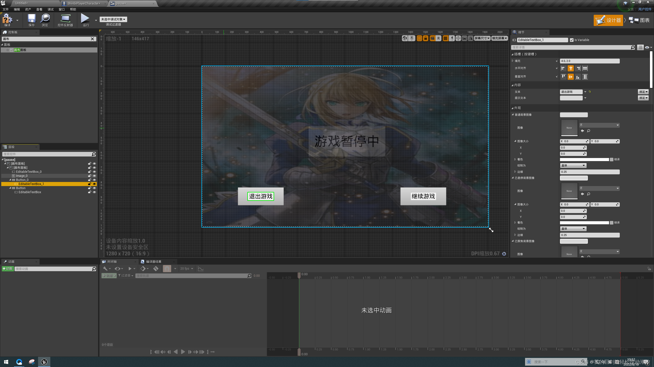Open the 文件 menu
This screenshot has width=654, height=367.
point(6,9)
